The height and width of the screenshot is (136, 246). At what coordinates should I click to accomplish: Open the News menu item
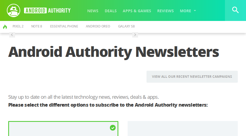(x=93, y=11)
